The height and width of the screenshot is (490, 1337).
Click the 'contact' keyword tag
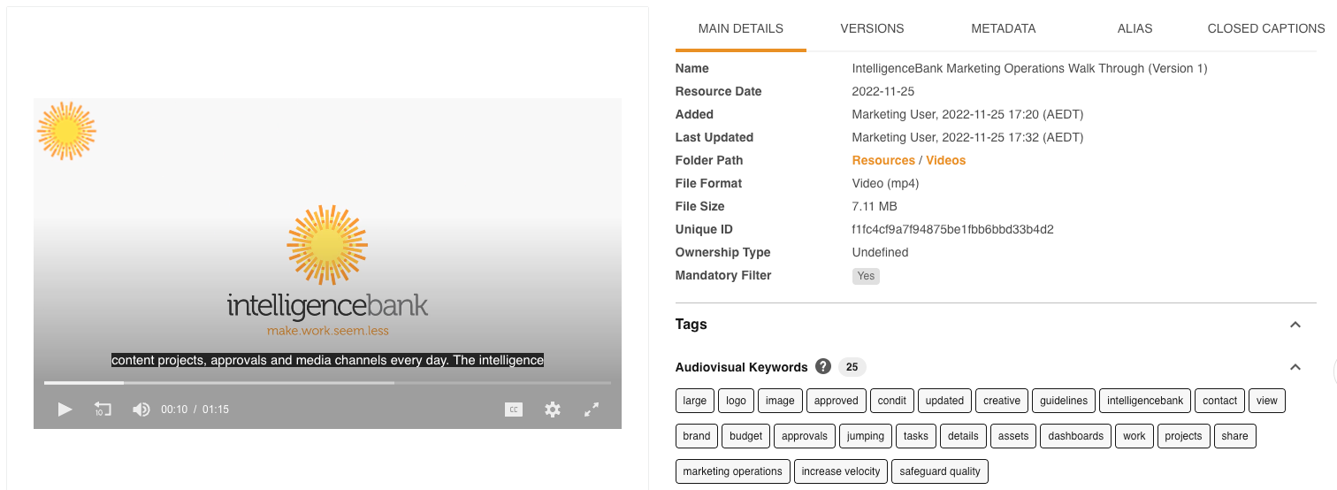point(1220,401)
